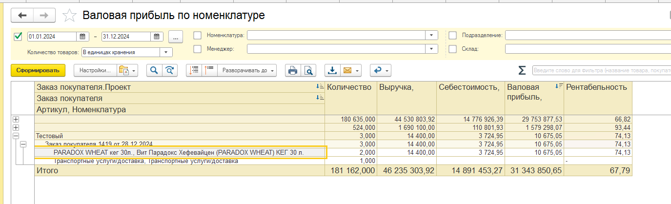Select Транспортные услуги/доставка row
The height and width of the screenshot is (204, 671).
pyautogui.click(x=180, y=161)
